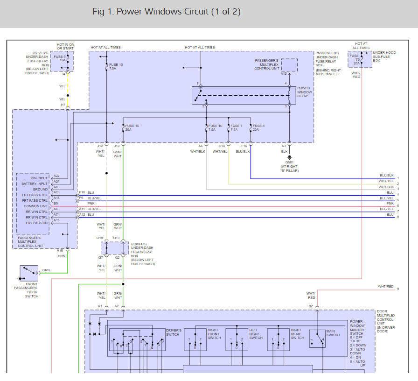Viewport: 418px width, 381px height.
Task: Select the "FUSE 9 10A" label
Action: click(59, 58)
